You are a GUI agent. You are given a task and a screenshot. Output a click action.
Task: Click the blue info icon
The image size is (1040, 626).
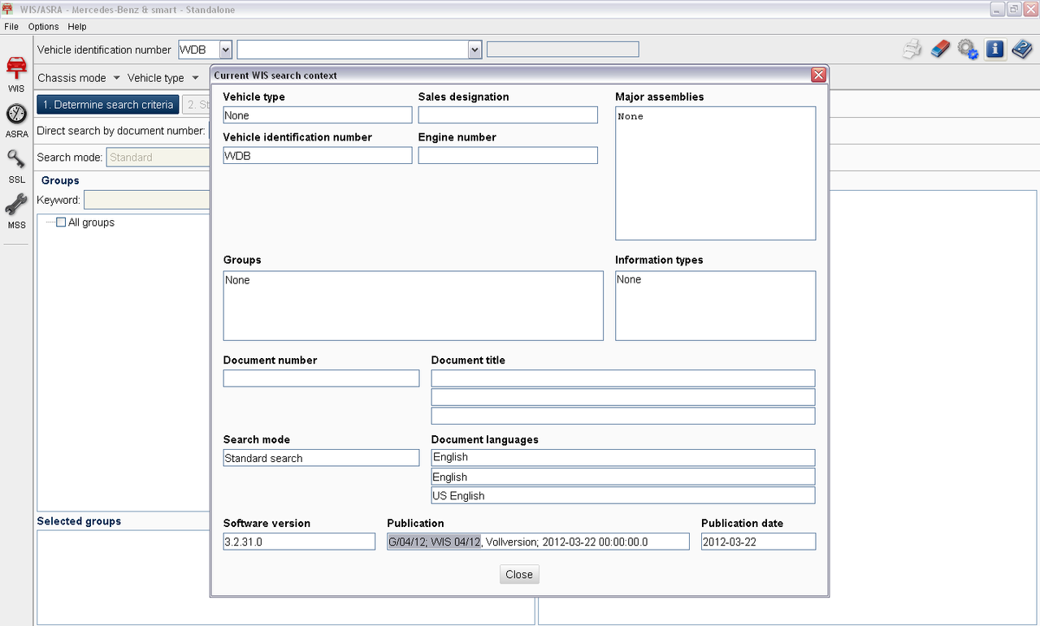click(994, 49)
